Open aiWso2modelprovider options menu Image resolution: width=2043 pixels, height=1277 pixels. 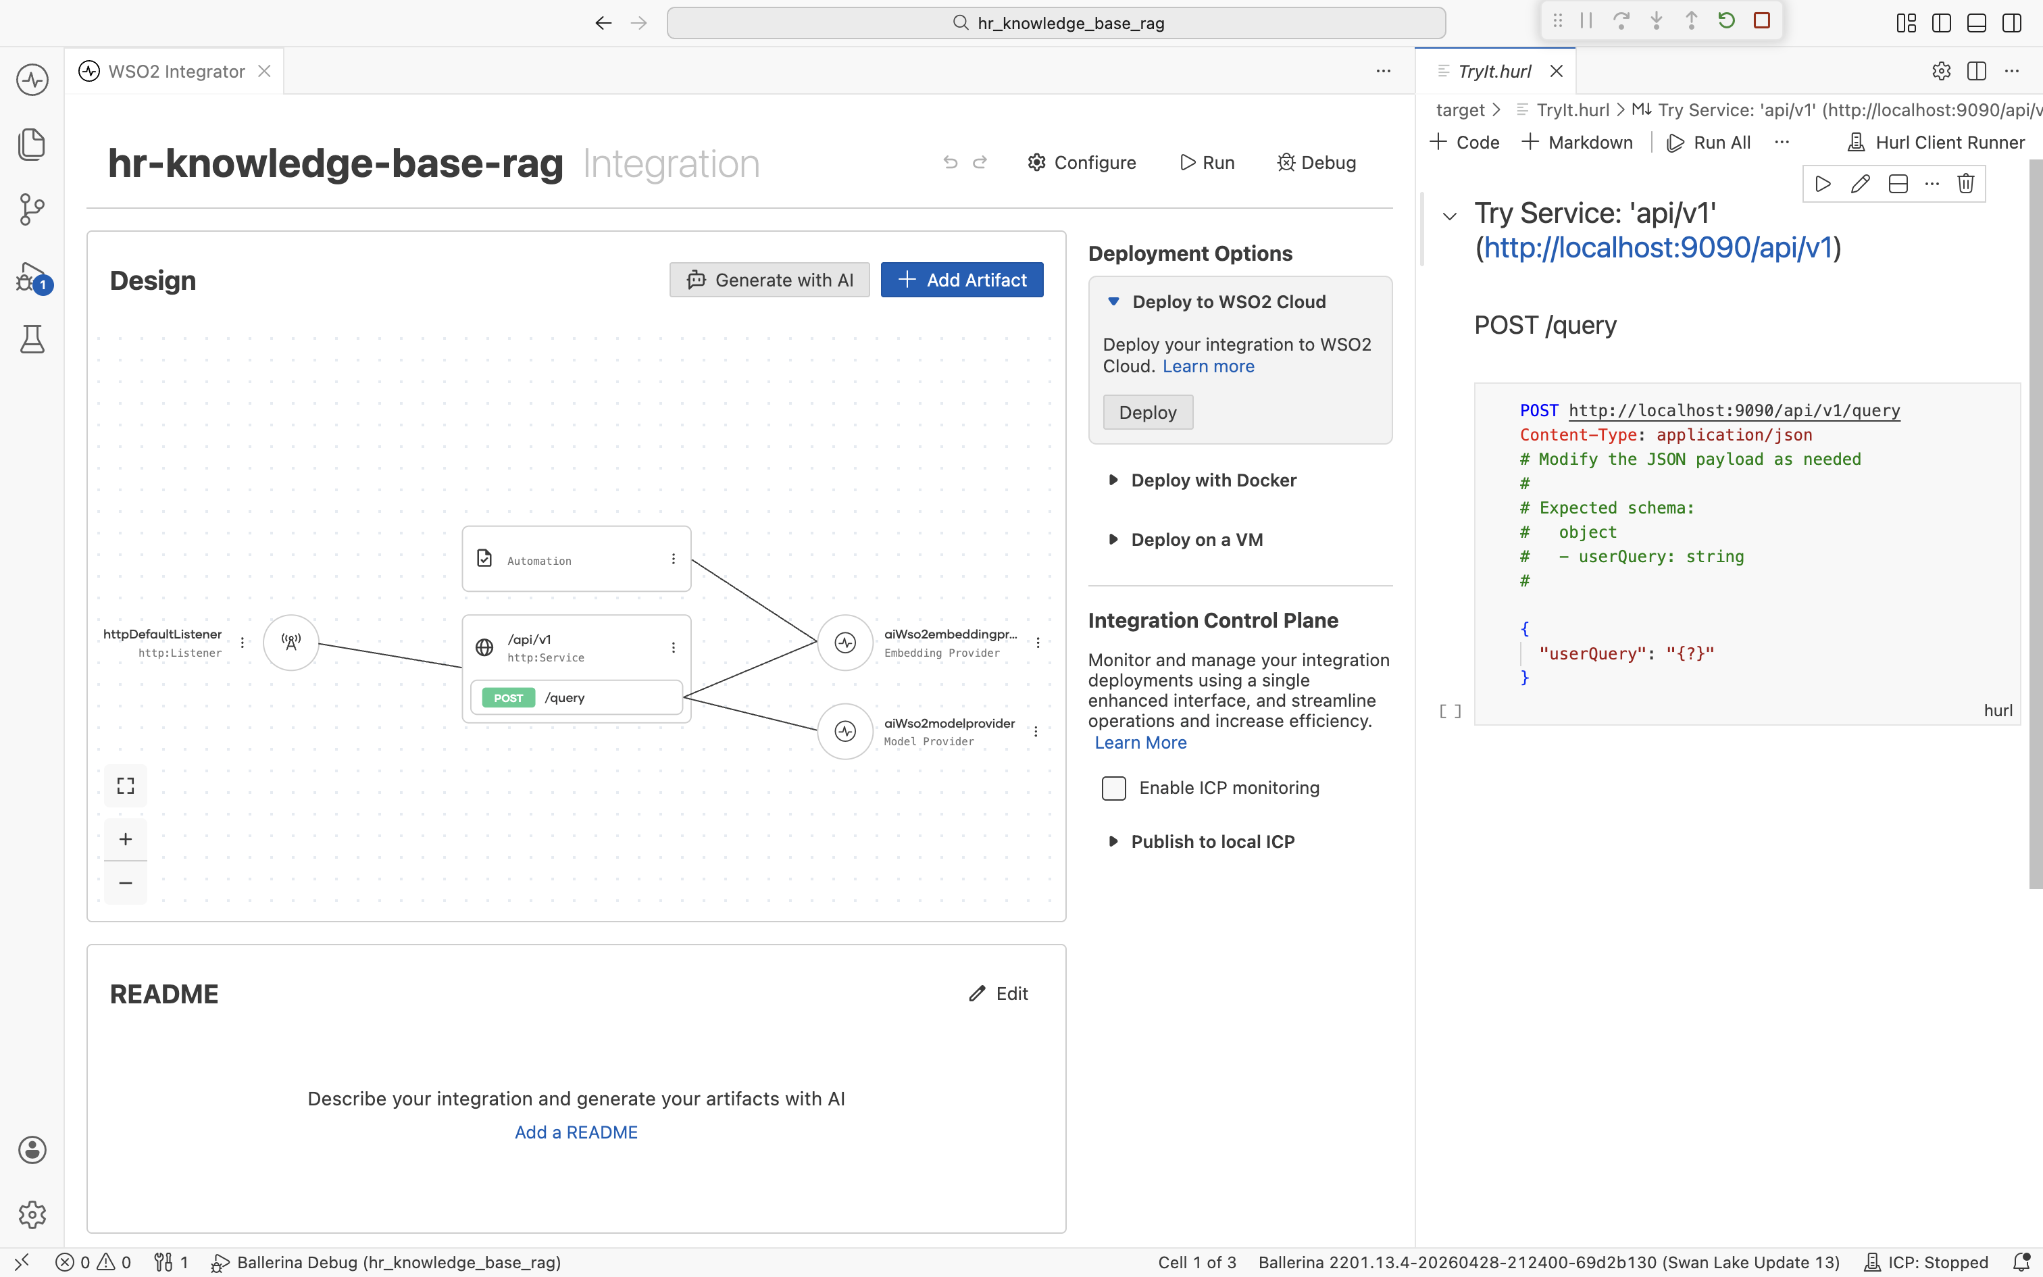pos(1036,731)
